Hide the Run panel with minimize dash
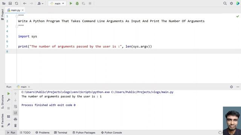 (x=238, y=87)
